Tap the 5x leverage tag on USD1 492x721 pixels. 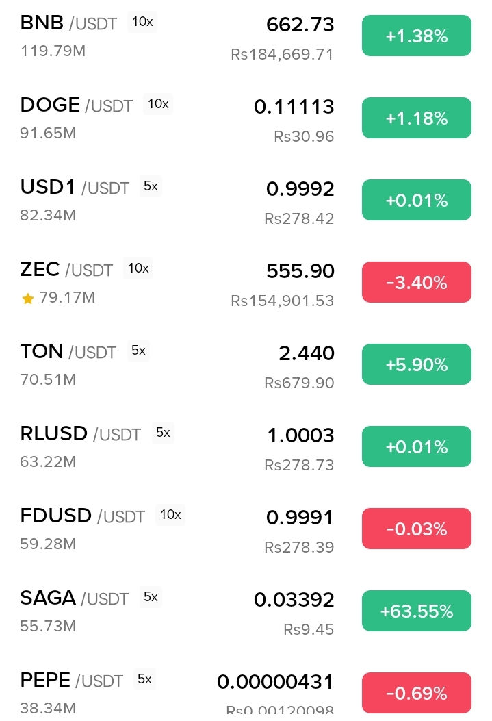pos(151,186)
